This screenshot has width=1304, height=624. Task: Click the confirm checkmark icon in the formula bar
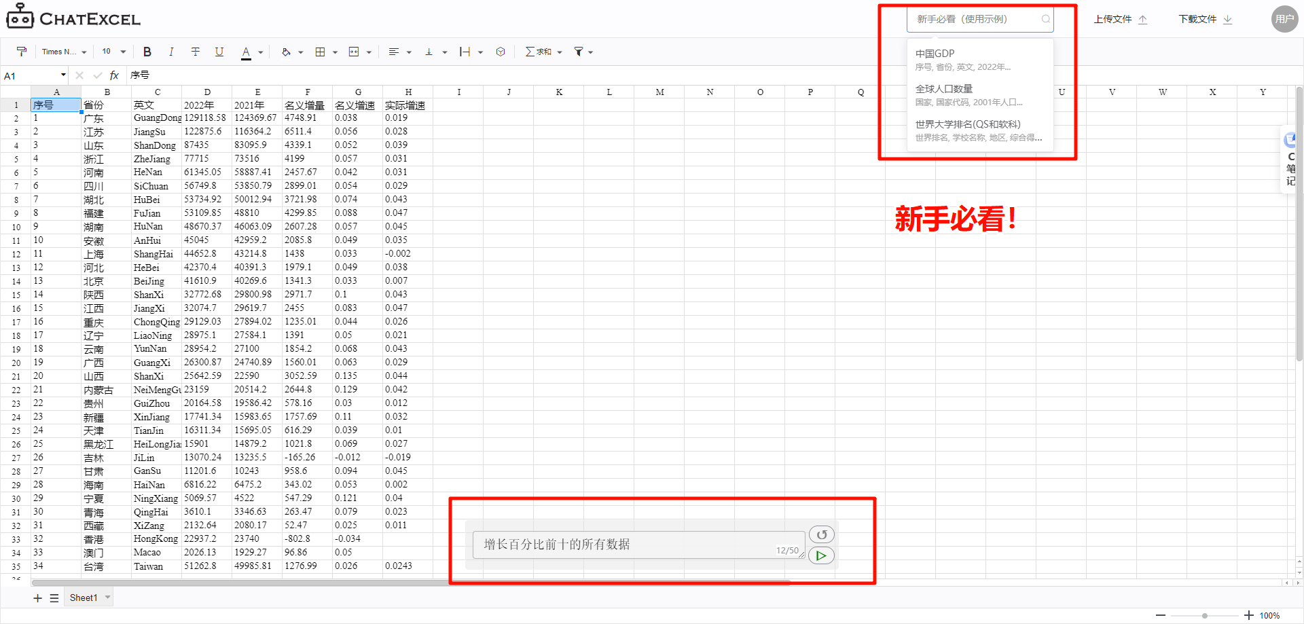(x=98, y=75)
